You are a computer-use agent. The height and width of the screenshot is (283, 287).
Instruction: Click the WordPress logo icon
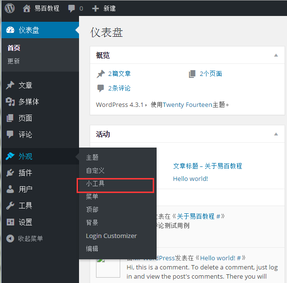(x=10, y=8)
